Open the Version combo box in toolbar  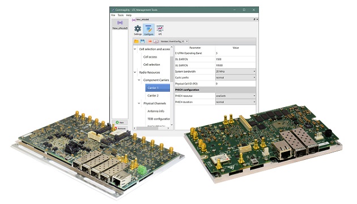click(178, 41)
